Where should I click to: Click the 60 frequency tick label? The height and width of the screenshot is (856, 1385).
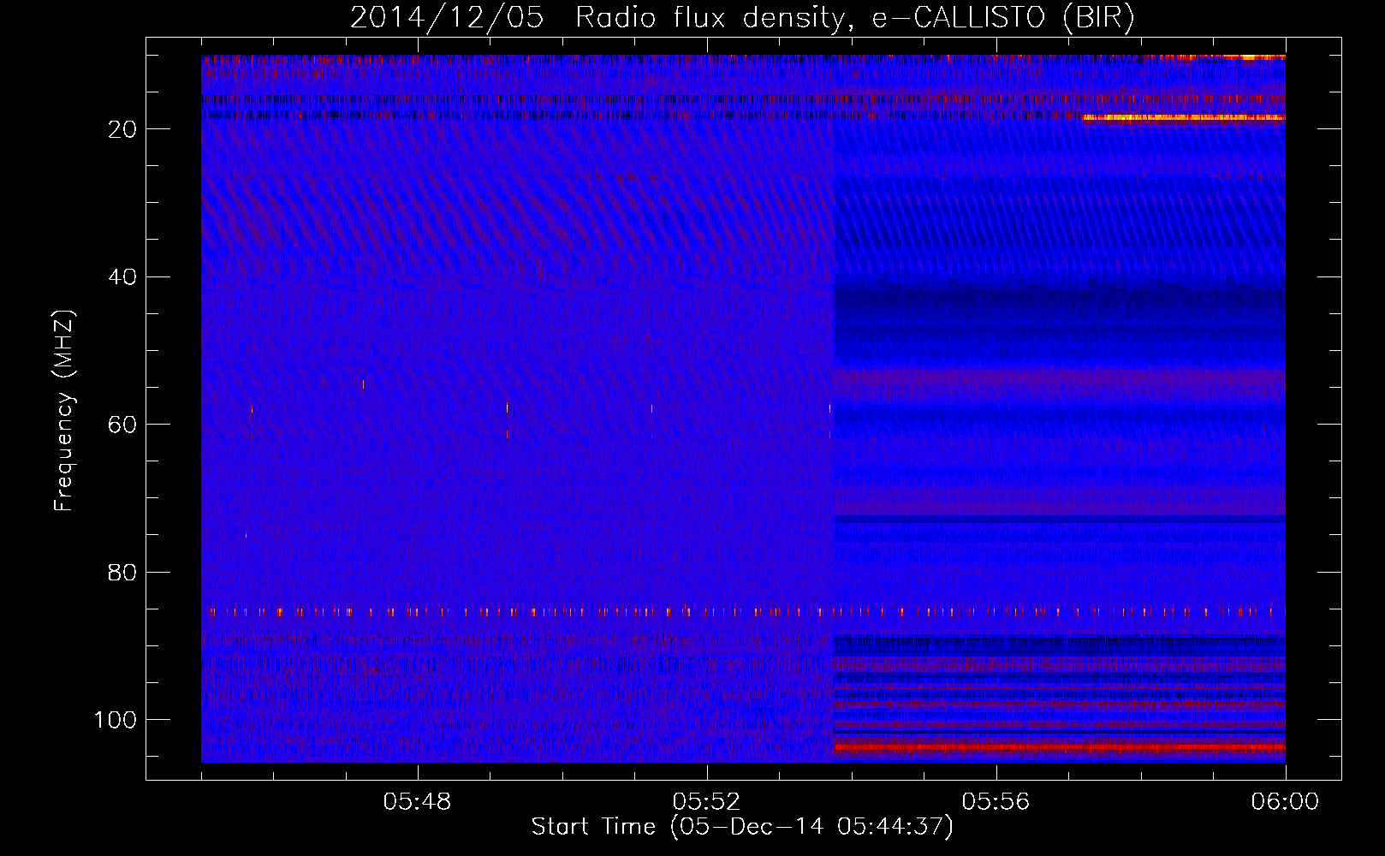pyautogui.click(x=123, y=425)
